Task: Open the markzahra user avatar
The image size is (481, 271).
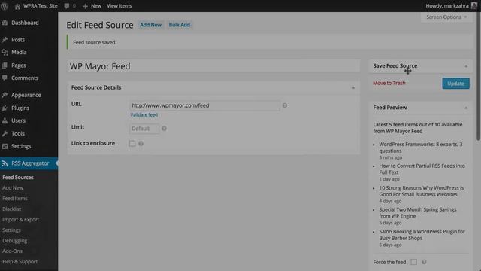Action: (474, 6)
